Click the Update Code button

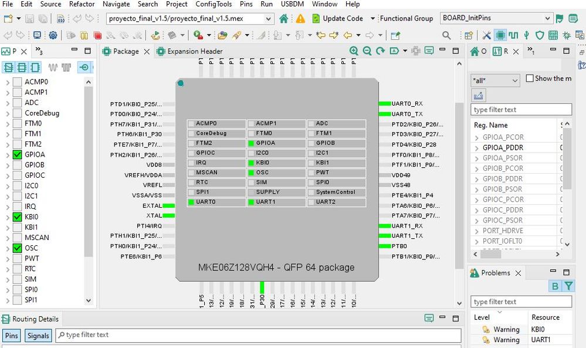pos(337,18)
